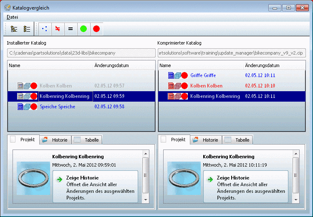Minimize the Katalogvergleich window
The image size is (313, 217).
275,8
